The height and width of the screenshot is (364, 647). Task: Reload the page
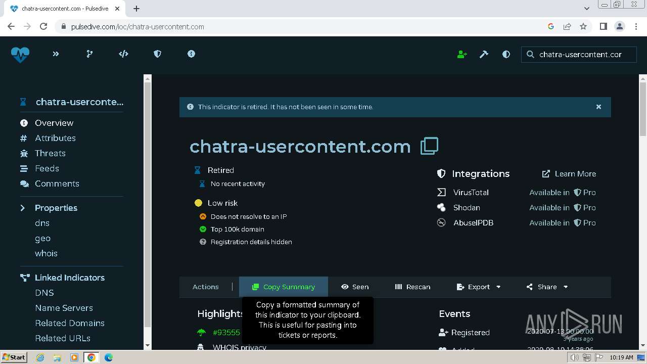[43, 26]
